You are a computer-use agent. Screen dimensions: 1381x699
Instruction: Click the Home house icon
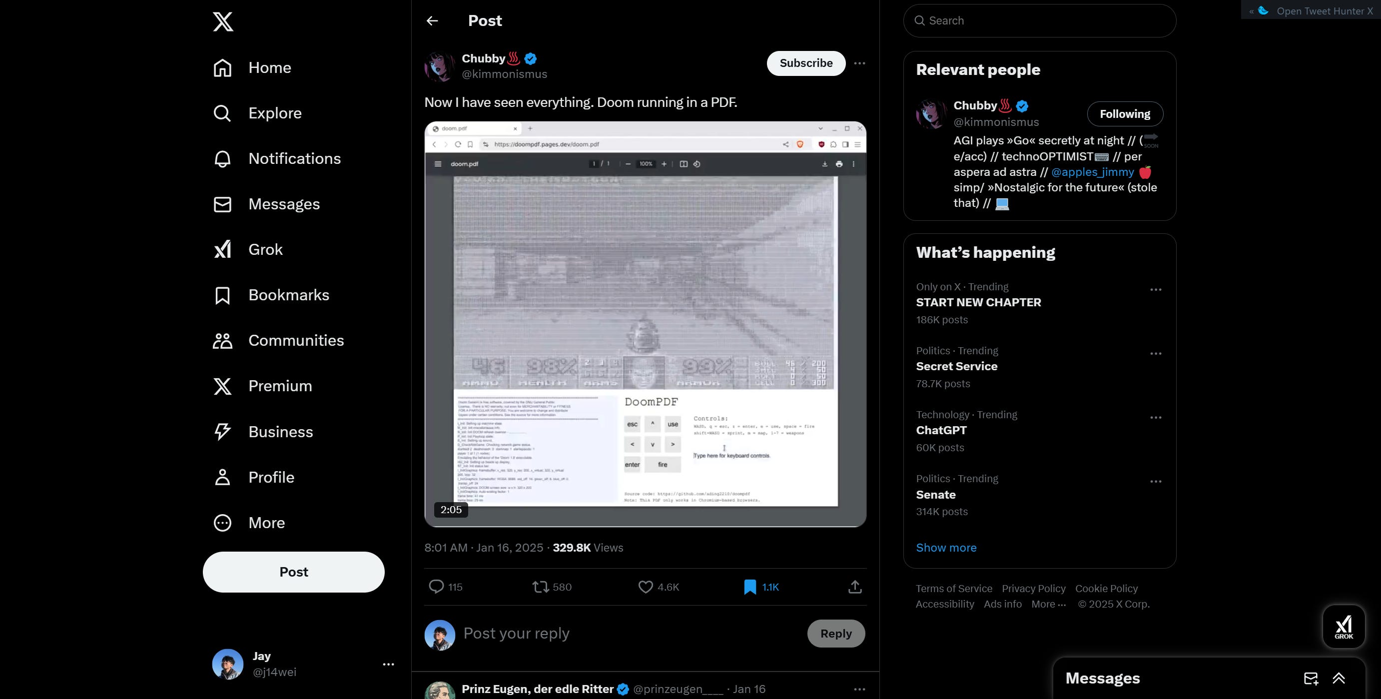[x=222, y=68]
